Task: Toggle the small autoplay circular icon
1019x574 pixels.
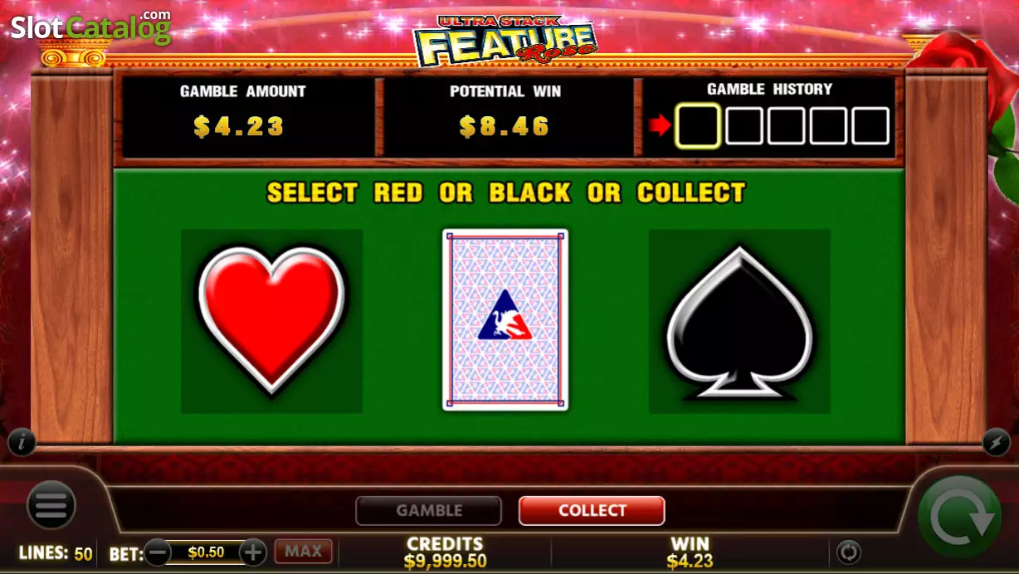Action: click(848, 552)
